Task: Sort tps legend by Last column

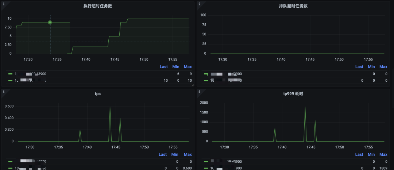Action: 163,154
